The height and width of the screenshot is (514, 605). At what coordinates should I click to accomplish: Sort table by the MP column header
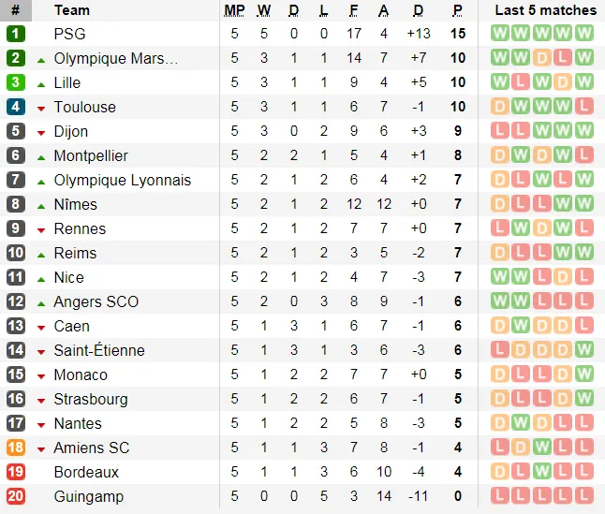(234, 10)
